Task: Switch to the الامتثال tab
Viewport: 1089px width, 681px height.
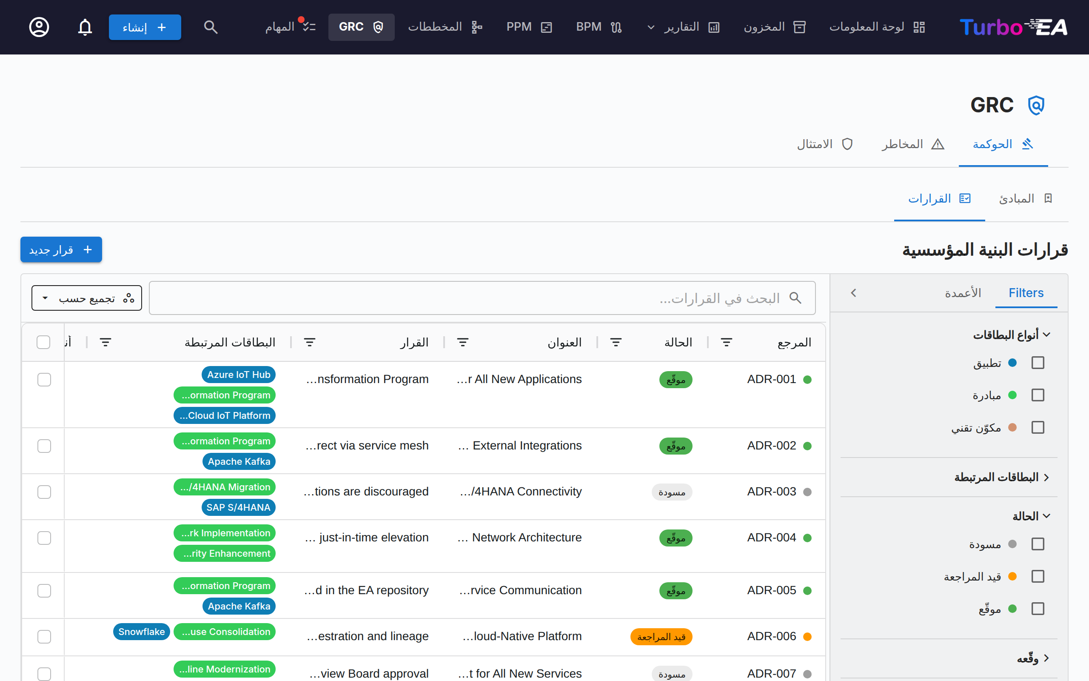Action: 825,144
